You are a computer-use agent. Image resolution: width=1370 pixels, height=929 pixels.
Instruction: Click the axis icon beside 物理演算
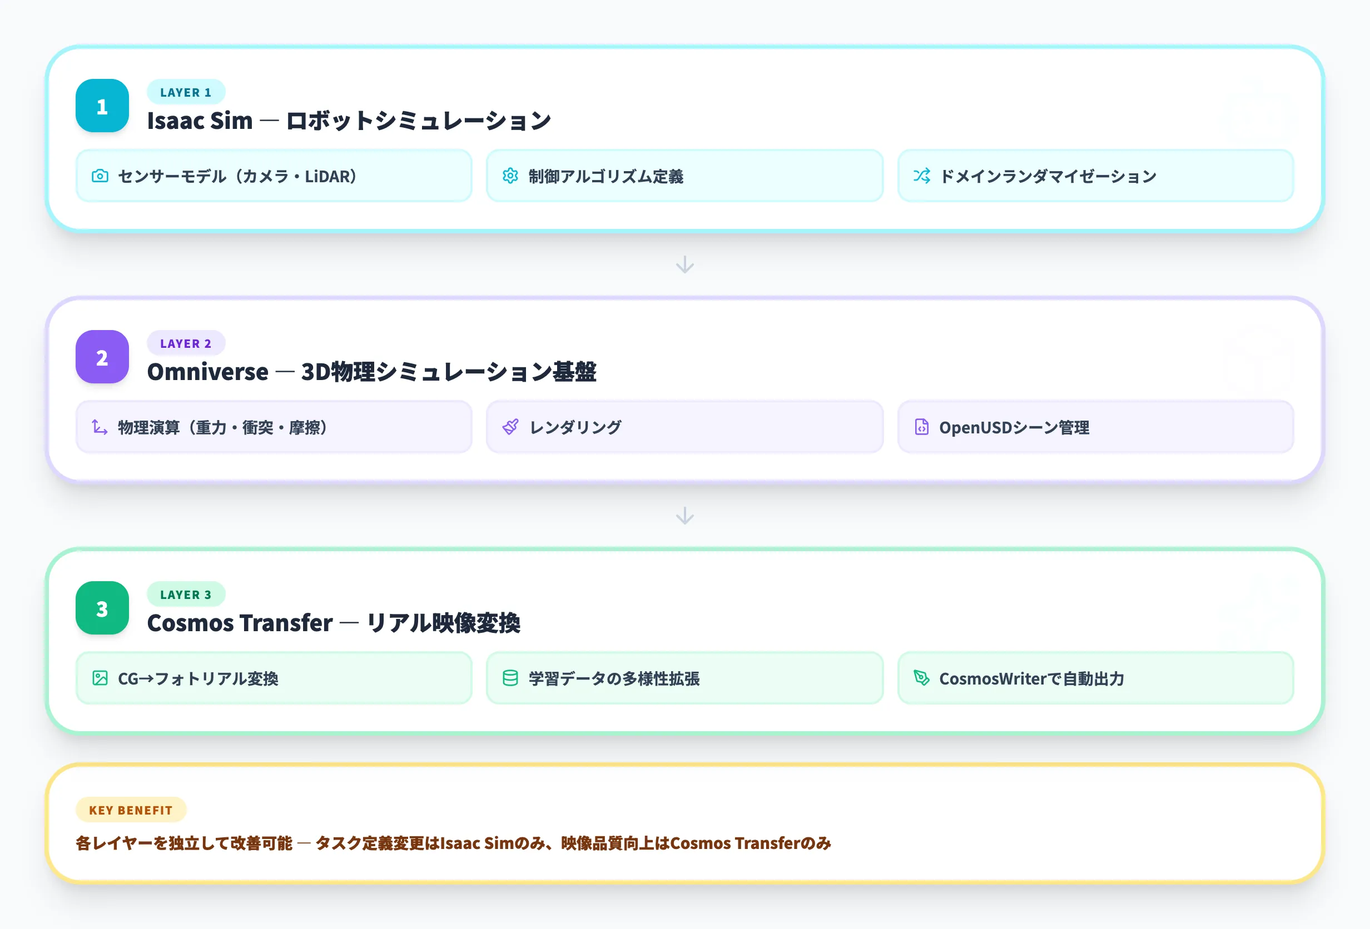[x=100, y=427]
